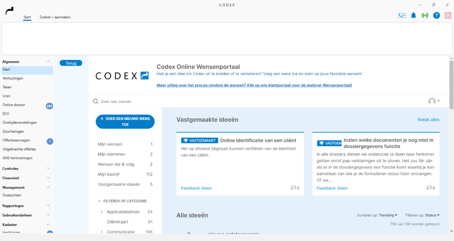Open the user avatar profile menu

tap(434, 101)
